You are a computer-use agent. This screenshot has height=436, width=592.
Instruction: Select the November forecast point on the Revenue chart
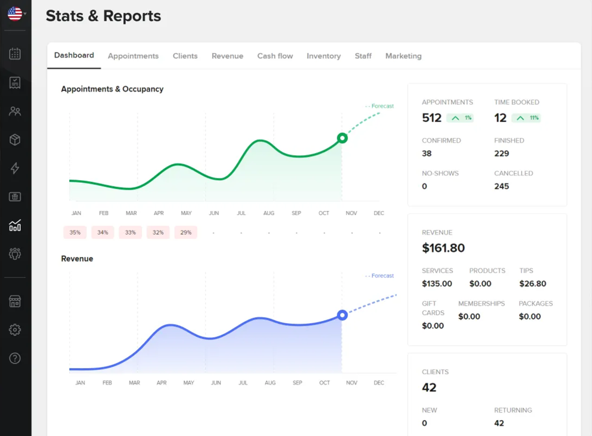click(x=342, y=315)
